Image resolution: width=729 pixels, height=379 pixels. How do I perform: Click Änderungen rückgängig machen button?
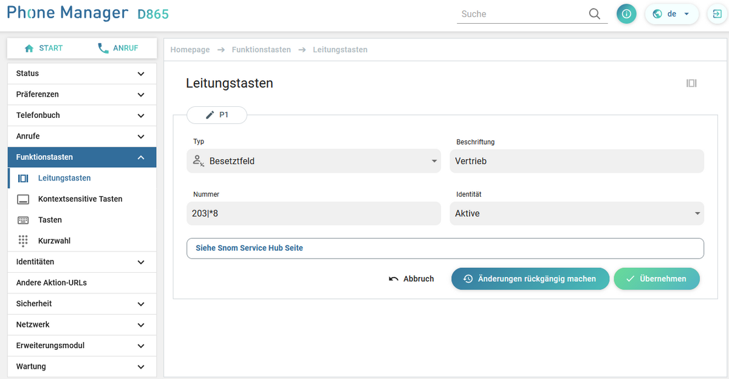point(530,279)
